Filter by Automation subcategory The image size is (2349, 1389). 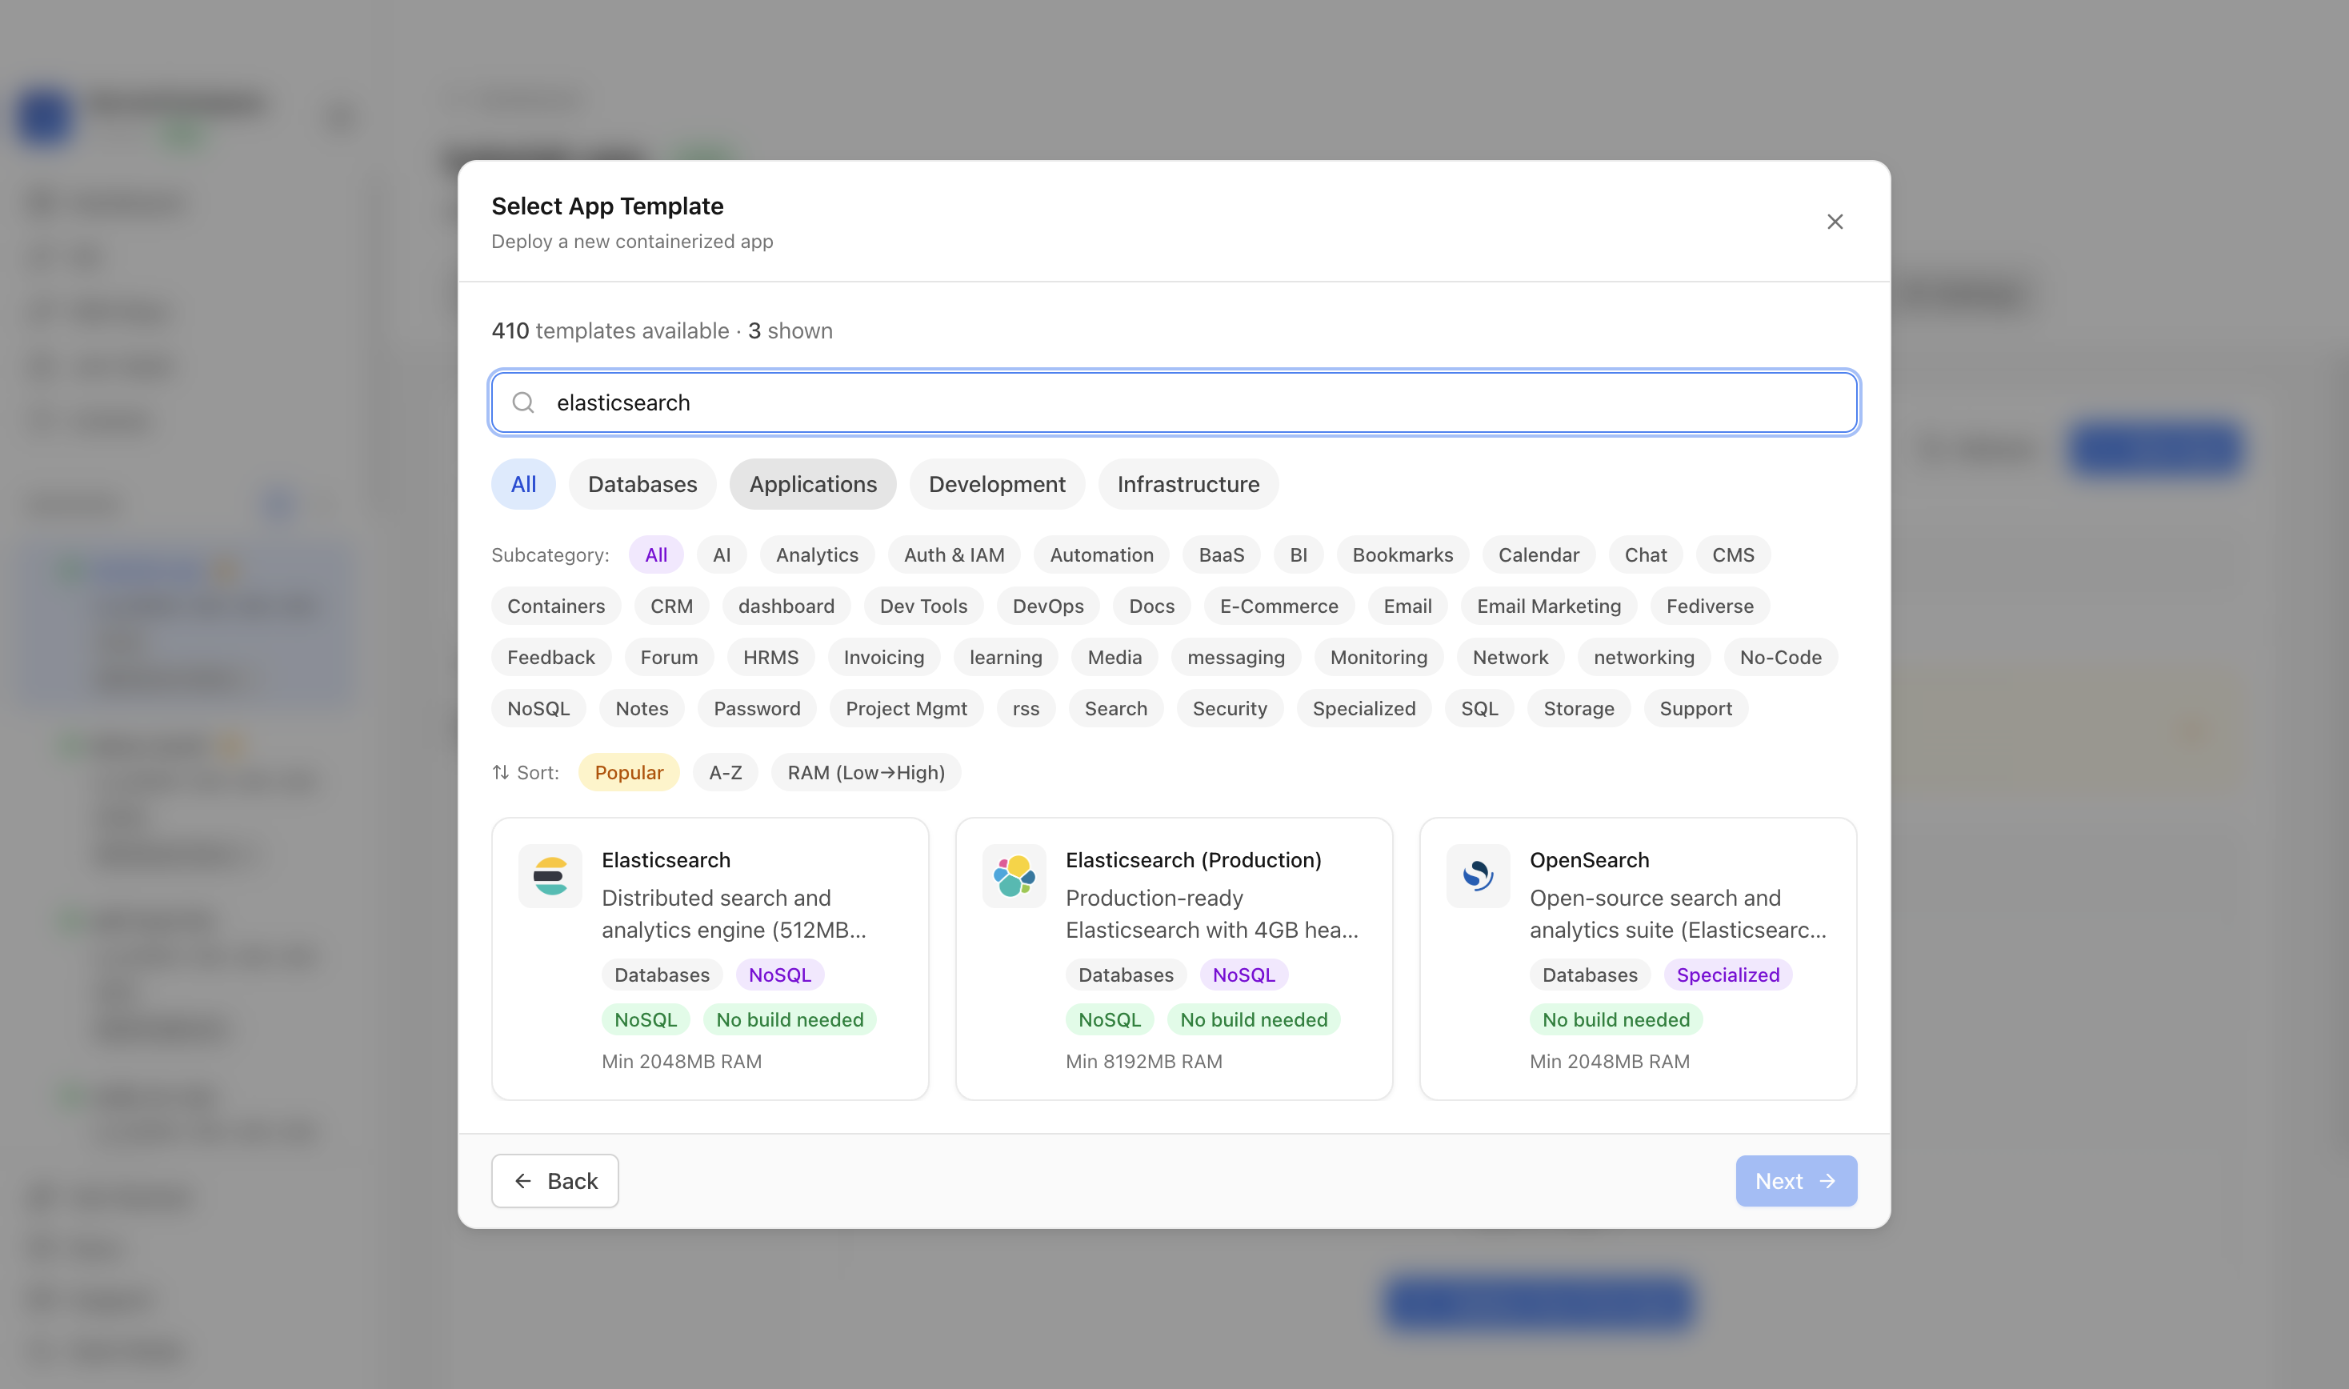click(1102, 555)
